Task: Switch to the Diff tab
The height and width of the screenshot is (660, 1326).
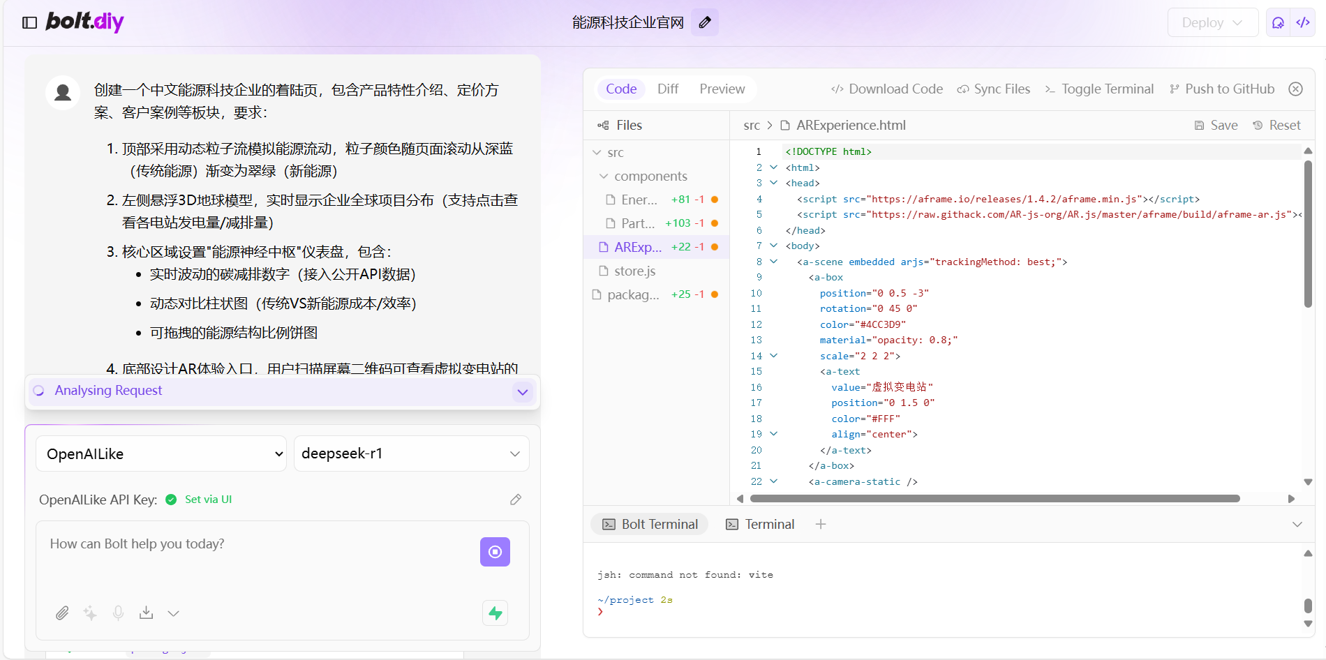Action: tap(668, 89)
